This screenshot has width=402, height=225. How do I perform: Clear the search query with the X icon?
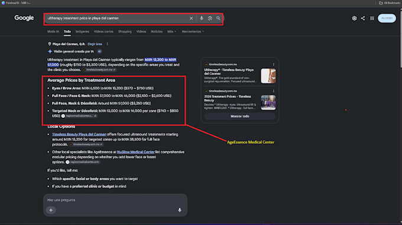click(192, 18)
